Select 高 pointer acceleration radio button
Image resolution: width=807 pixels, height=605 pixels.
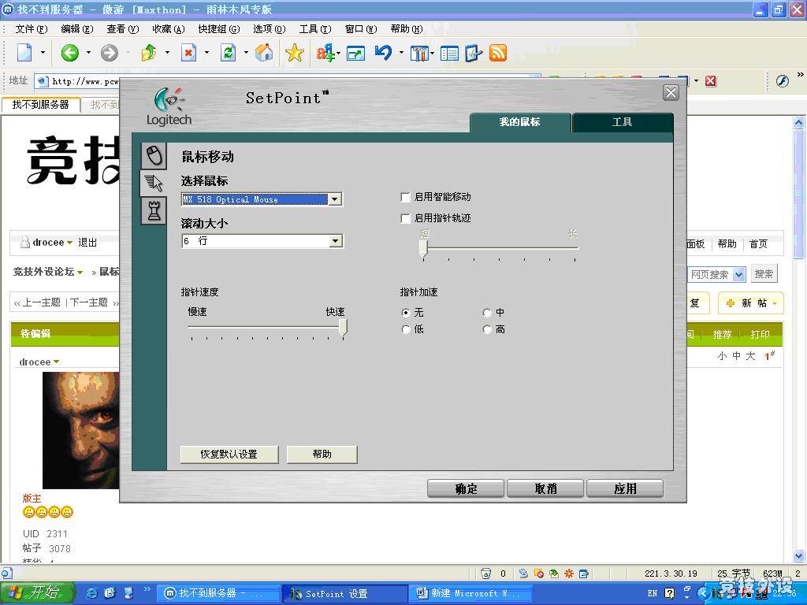click(487, 329)
